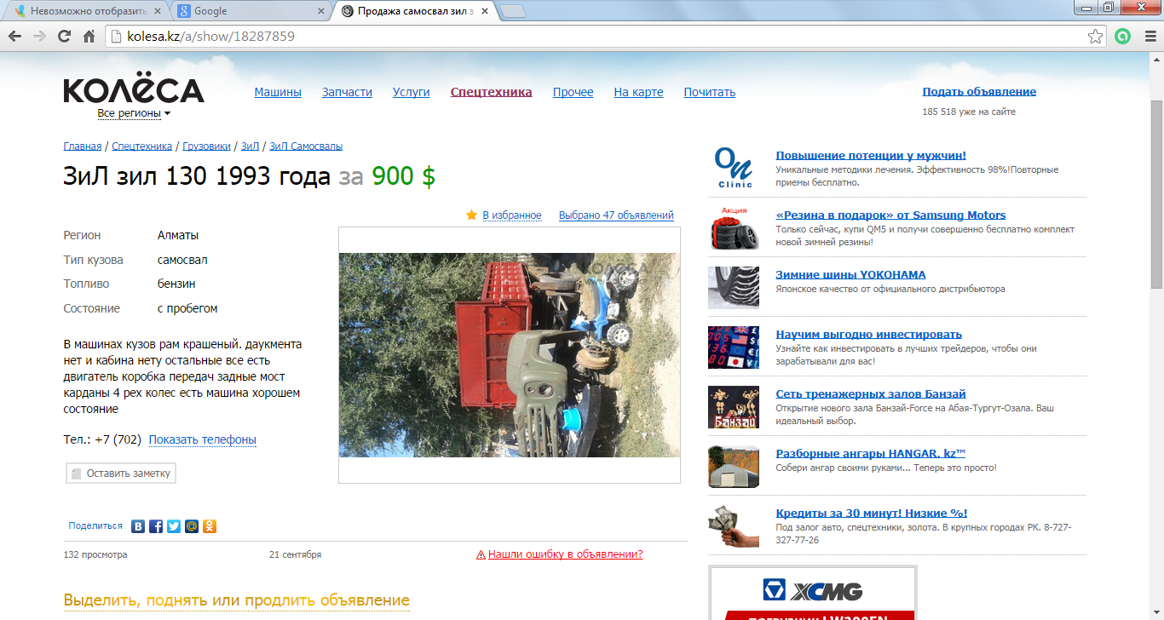Viewport: 1164px width, 620px height.
Task: Add listing to favorites (В избранное)
Action: [x=511, y=215]
